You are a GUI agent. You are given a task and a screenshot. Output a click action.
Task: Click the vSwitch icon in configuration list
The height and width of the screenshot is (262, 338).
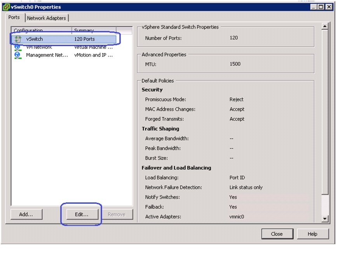[x=18, y=39]
